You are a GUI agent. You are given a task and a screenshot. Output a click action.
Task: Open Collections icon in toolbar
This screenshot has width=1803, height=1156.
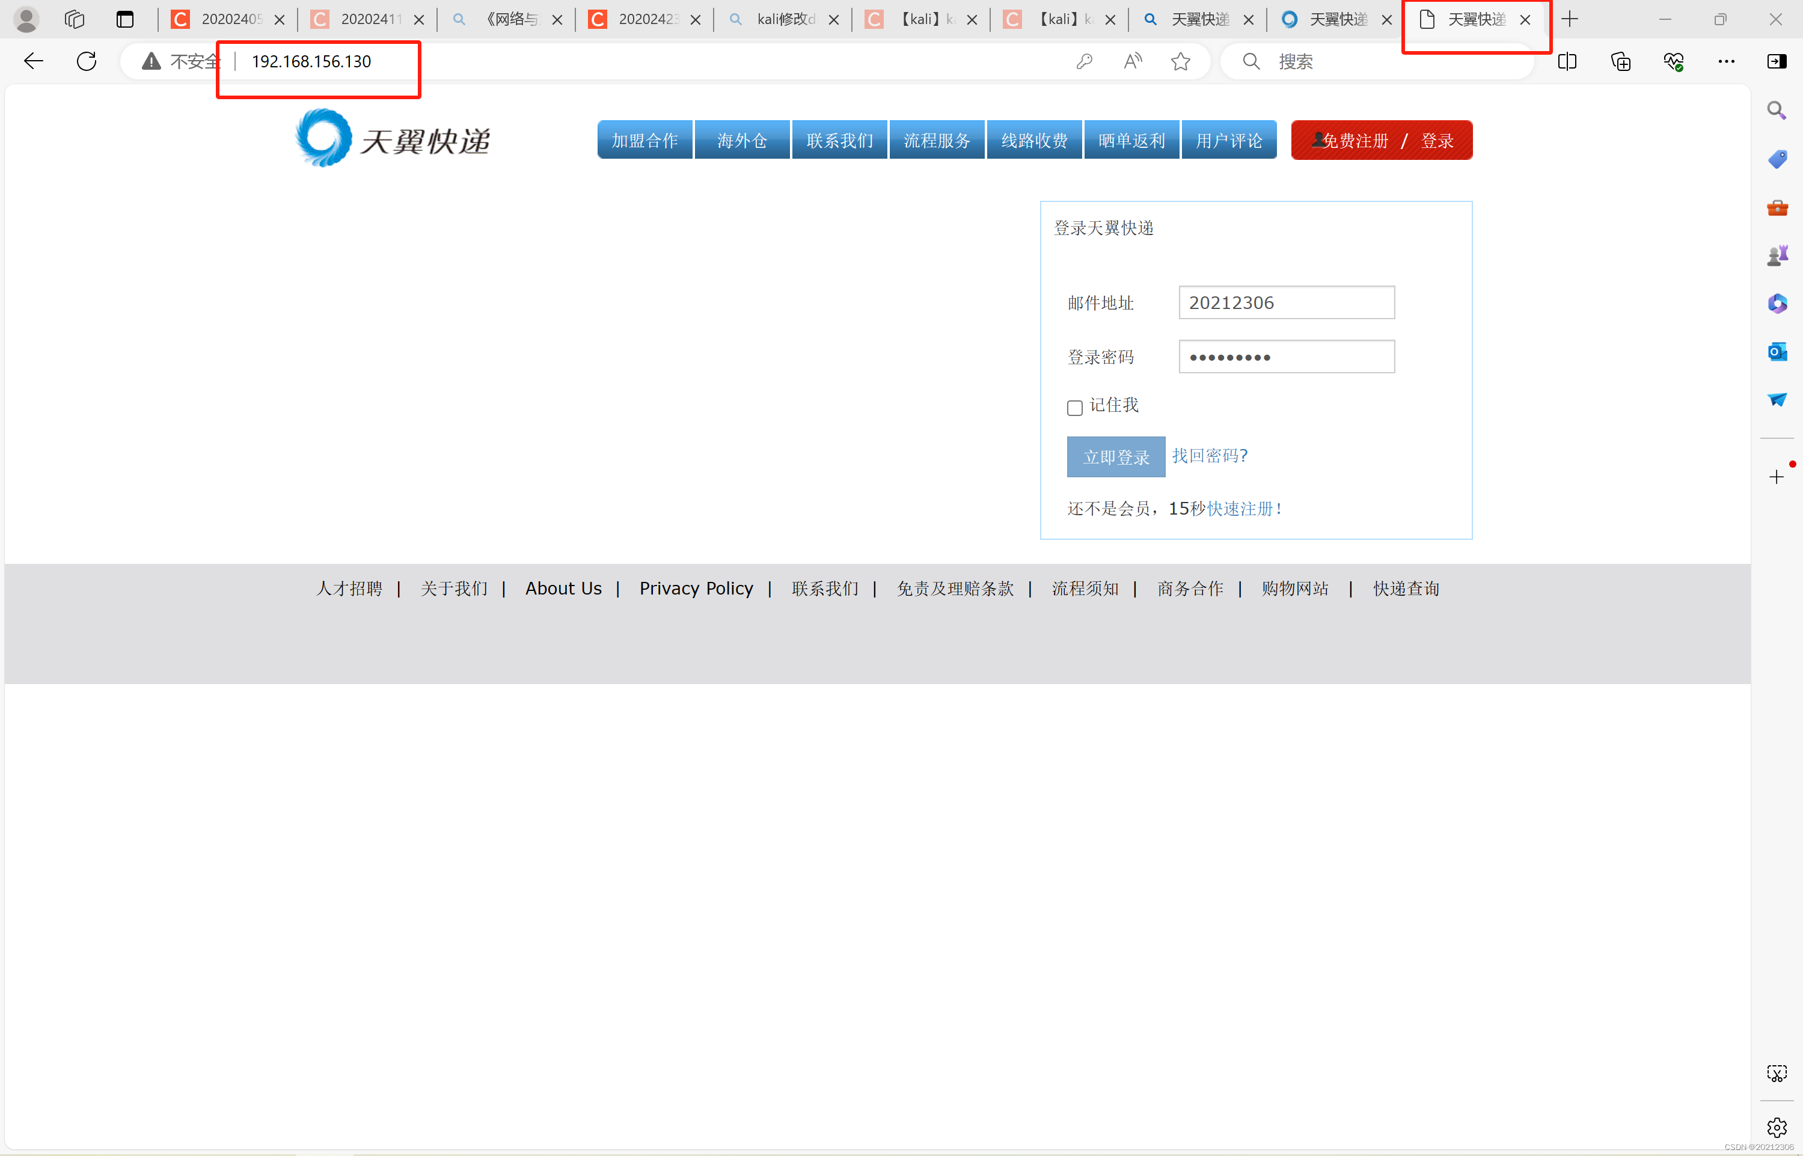(1621, 61)
